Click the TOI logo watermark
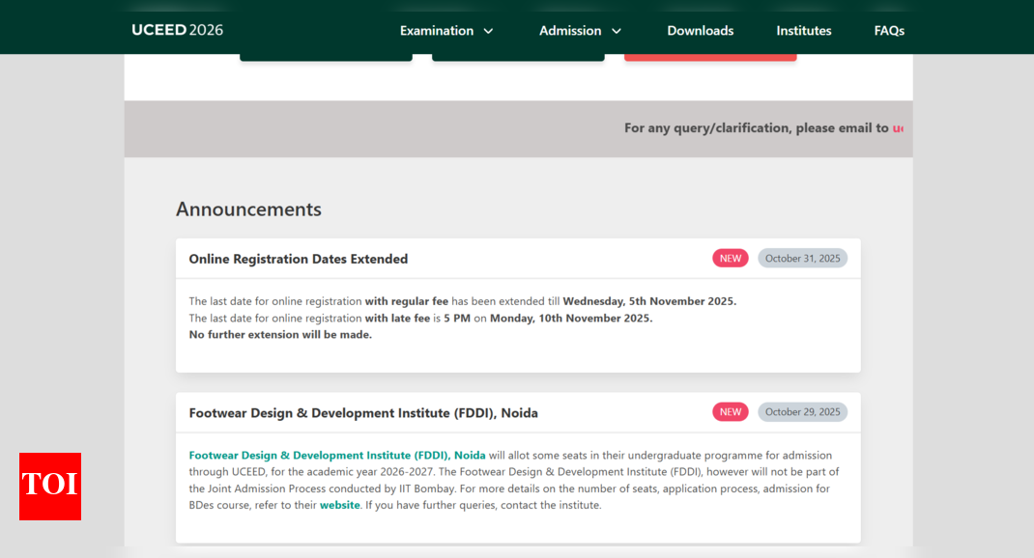Screen dimensions: 1034x558 click(49, 488)
